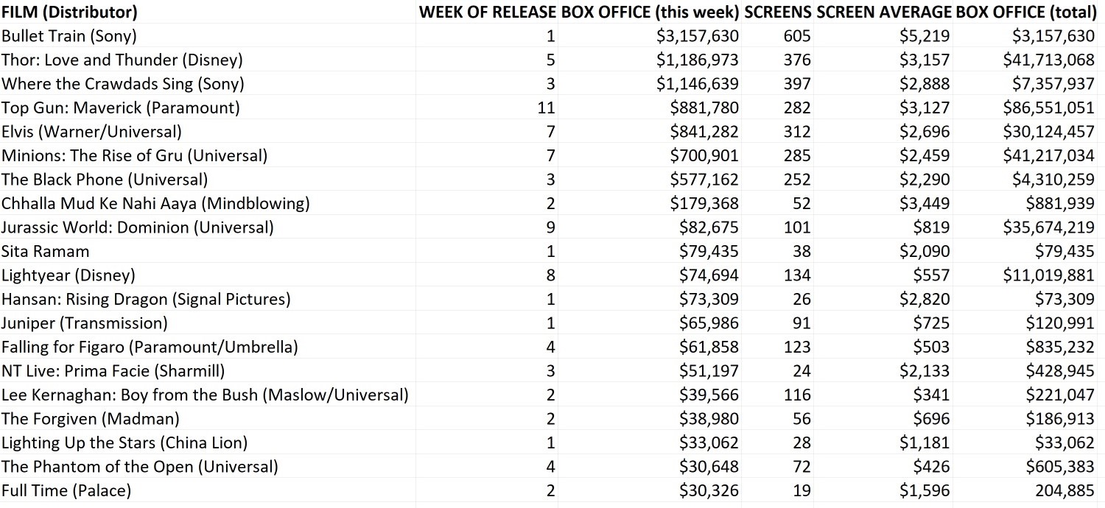Click The Black Phone screens value 252
This screenshot has width=1105, height=508.
point(797,180)
